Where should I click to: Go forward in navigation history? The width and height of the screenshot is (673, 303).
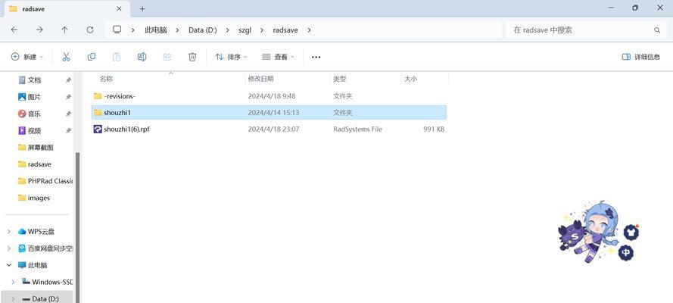coord(39,30)
